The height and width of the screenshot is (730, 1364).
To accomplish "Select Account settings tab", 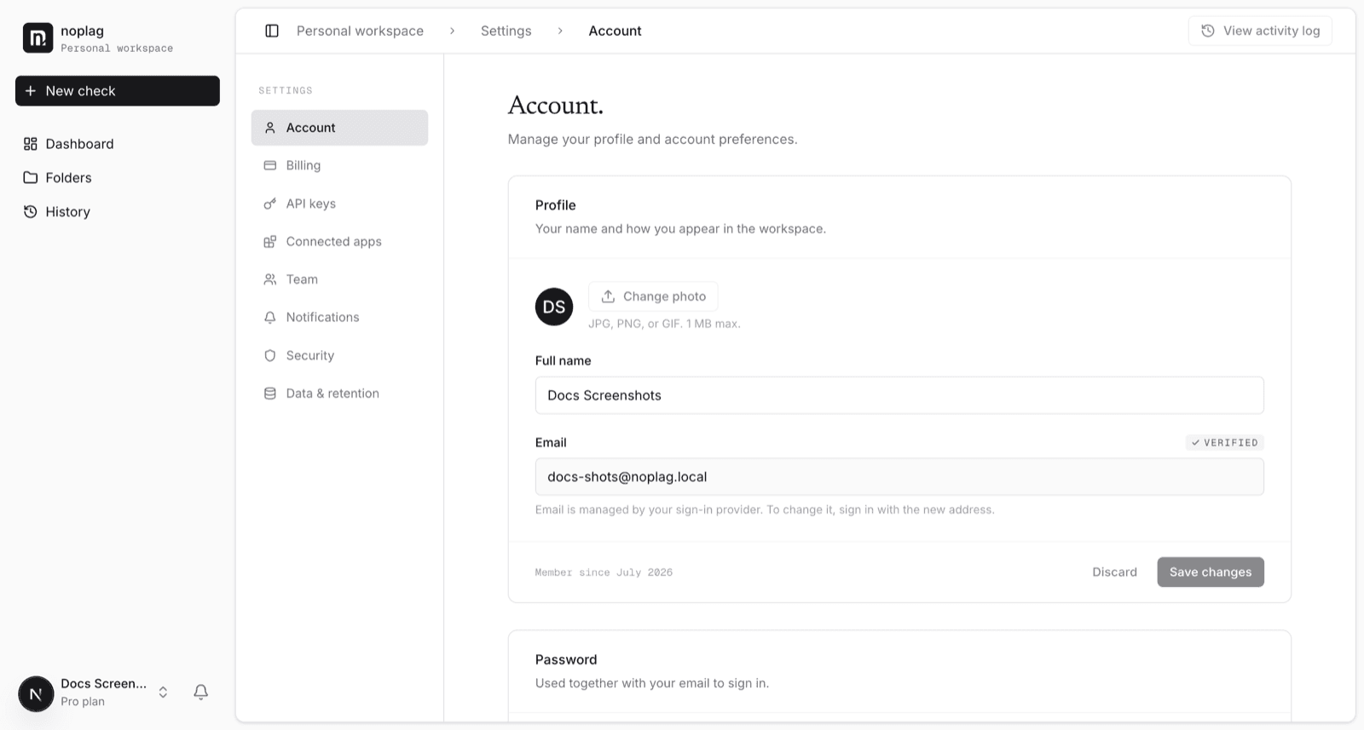I will [339, 128].
